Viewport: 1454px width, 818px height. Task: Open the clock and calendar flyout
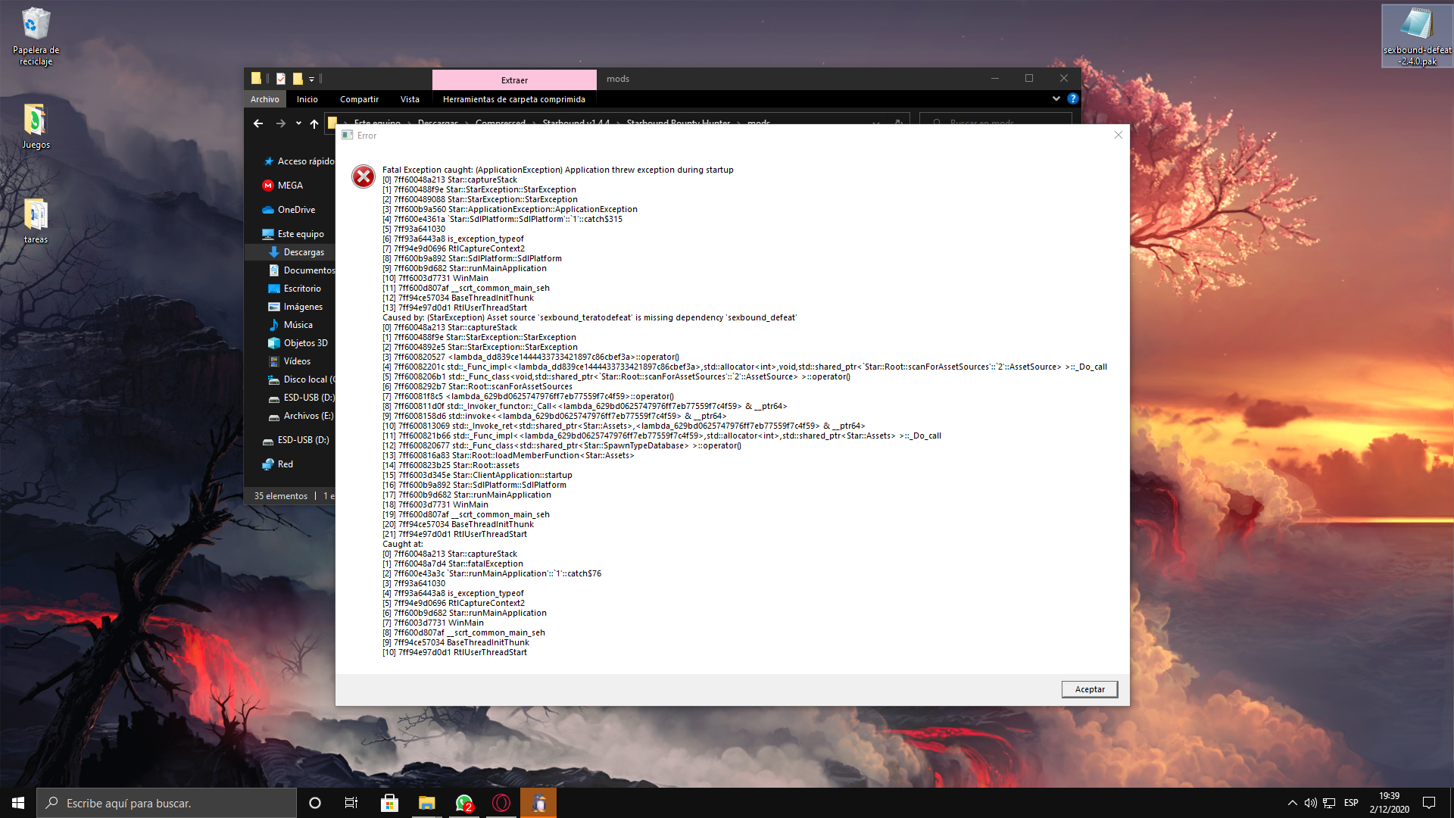pos(1389,803)
